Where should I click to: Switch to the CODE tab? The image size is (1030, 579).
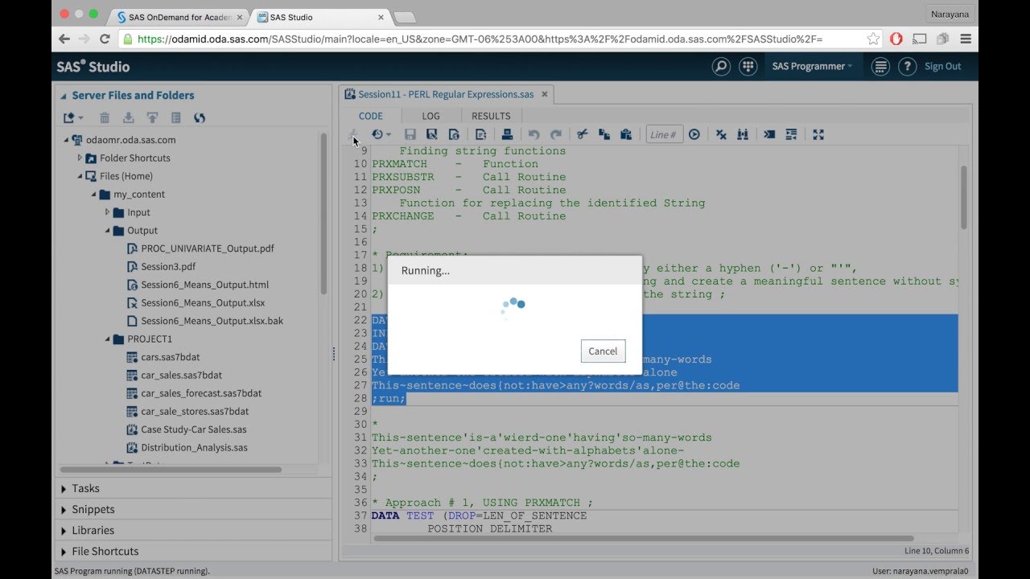pos(371,116)
